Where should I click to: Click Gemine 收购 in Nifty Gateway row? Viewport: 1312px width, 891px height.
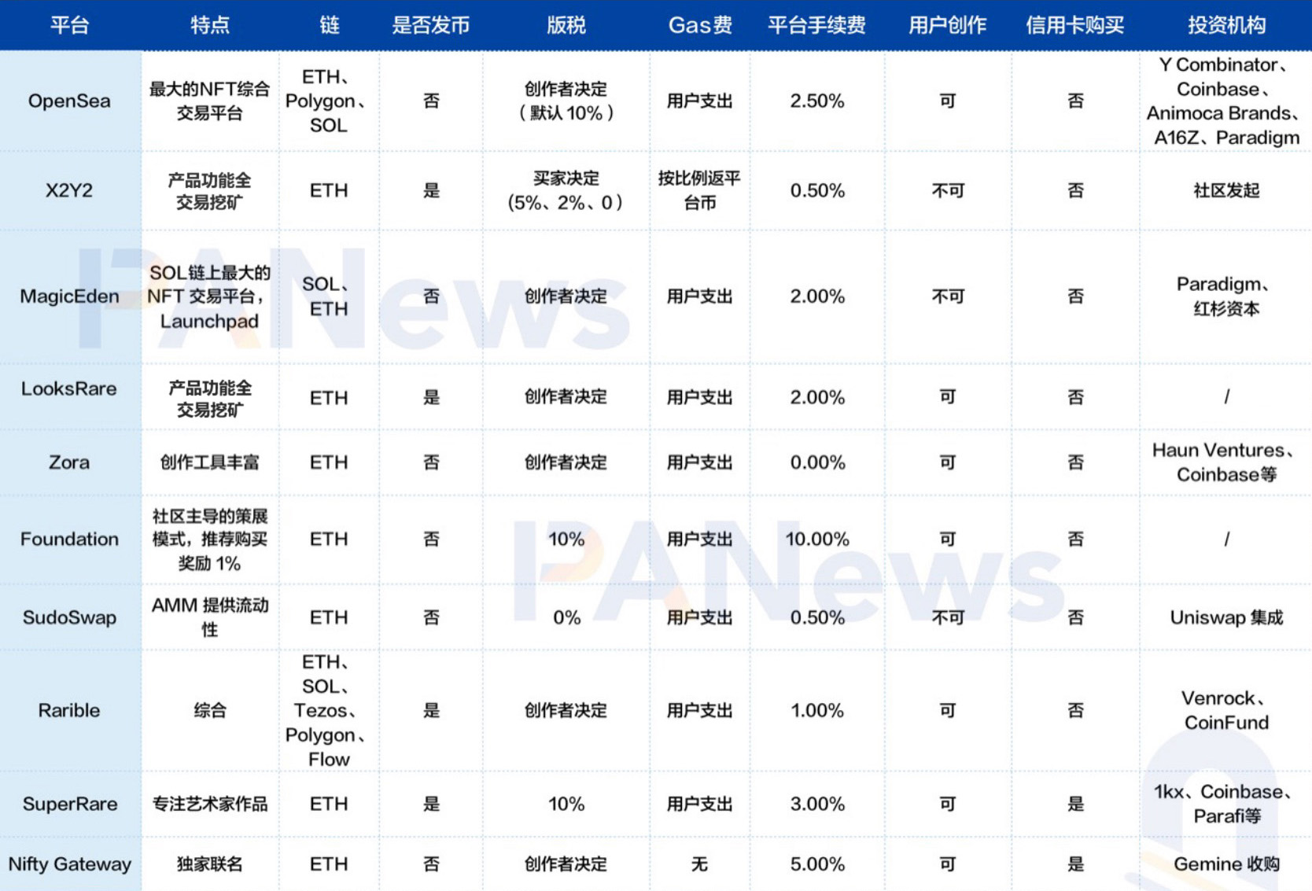point(1225,863)
